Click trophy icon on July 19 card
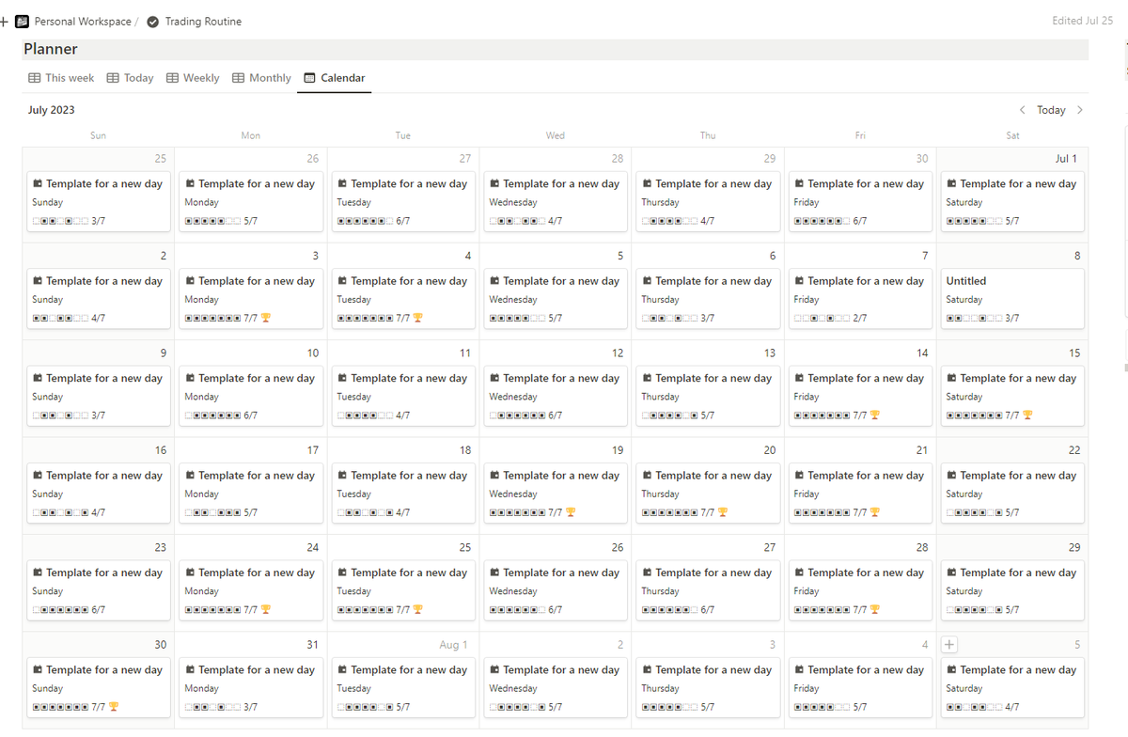The image size is (1128, 737). pyautogui.click(x=571, y=512)
